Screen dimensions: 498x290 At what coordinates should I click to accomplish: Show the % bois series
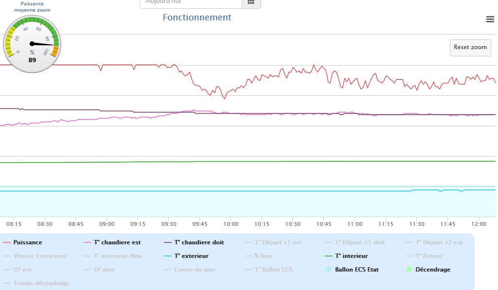[263, 256]
